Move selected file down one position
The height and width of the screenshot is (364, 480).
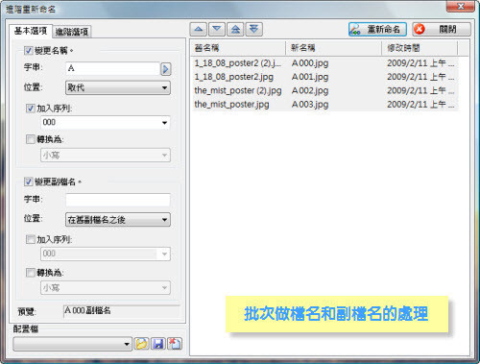tap(217, 30)
